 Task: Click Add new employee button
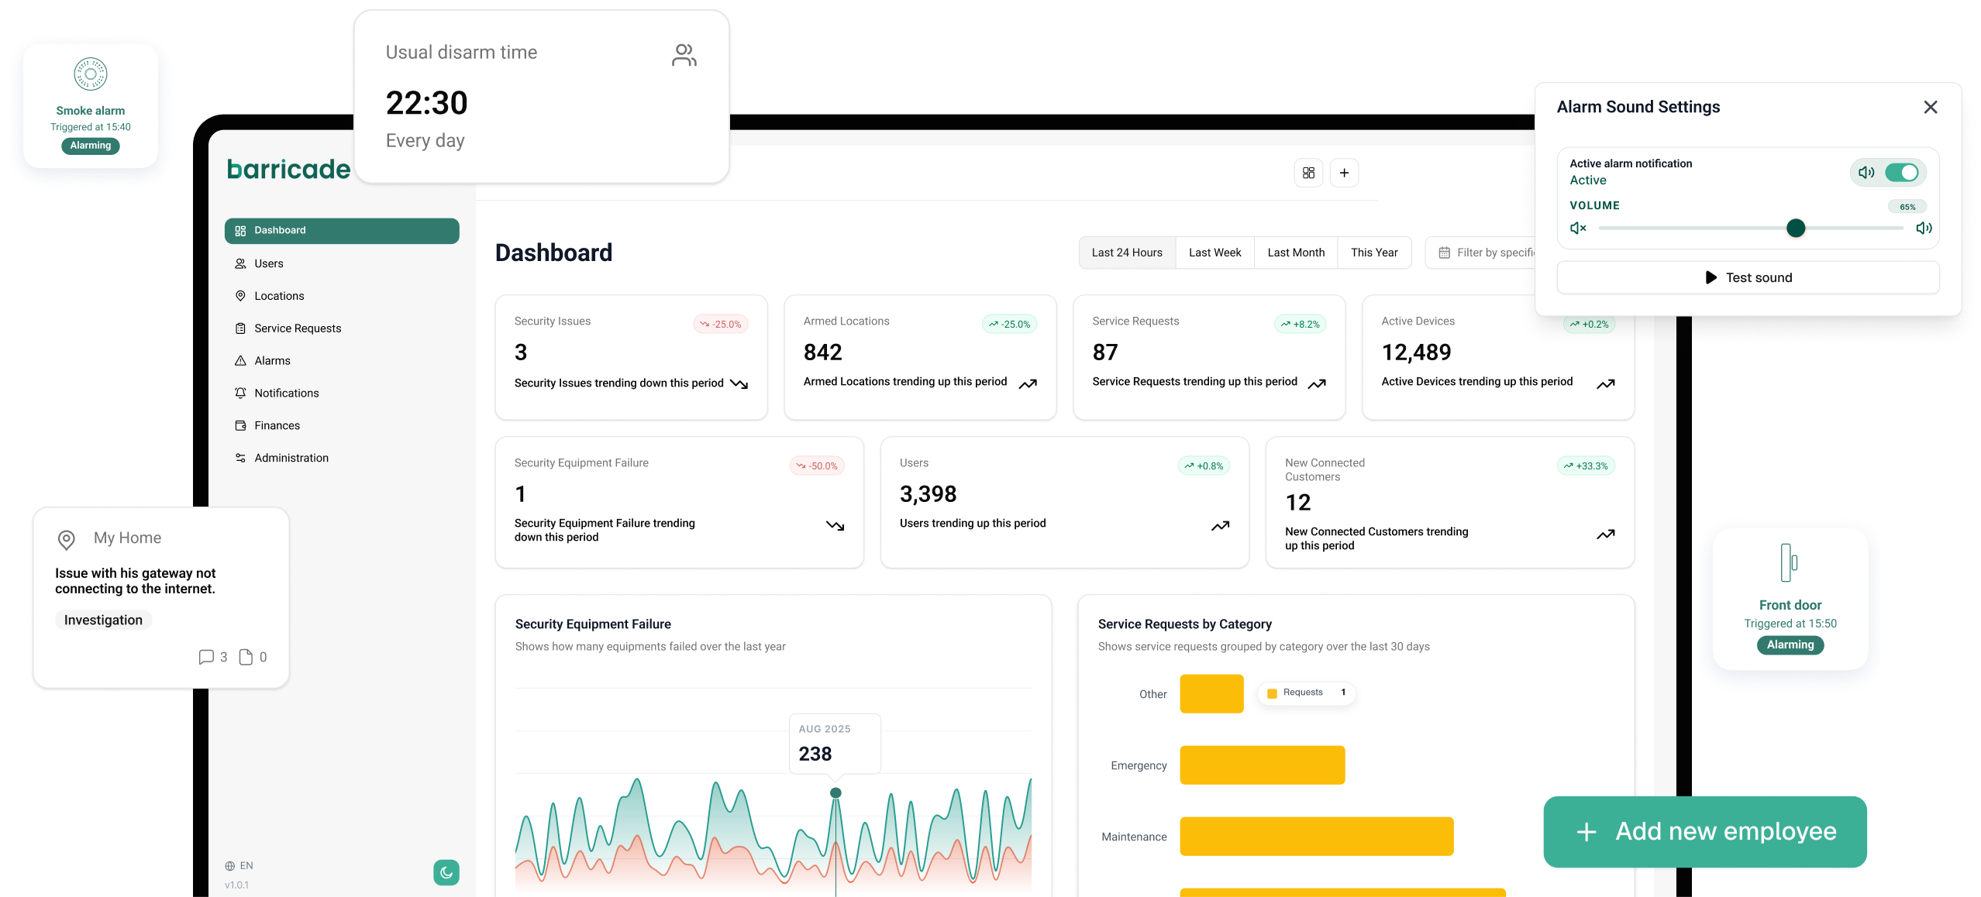tap(1705, 832)
